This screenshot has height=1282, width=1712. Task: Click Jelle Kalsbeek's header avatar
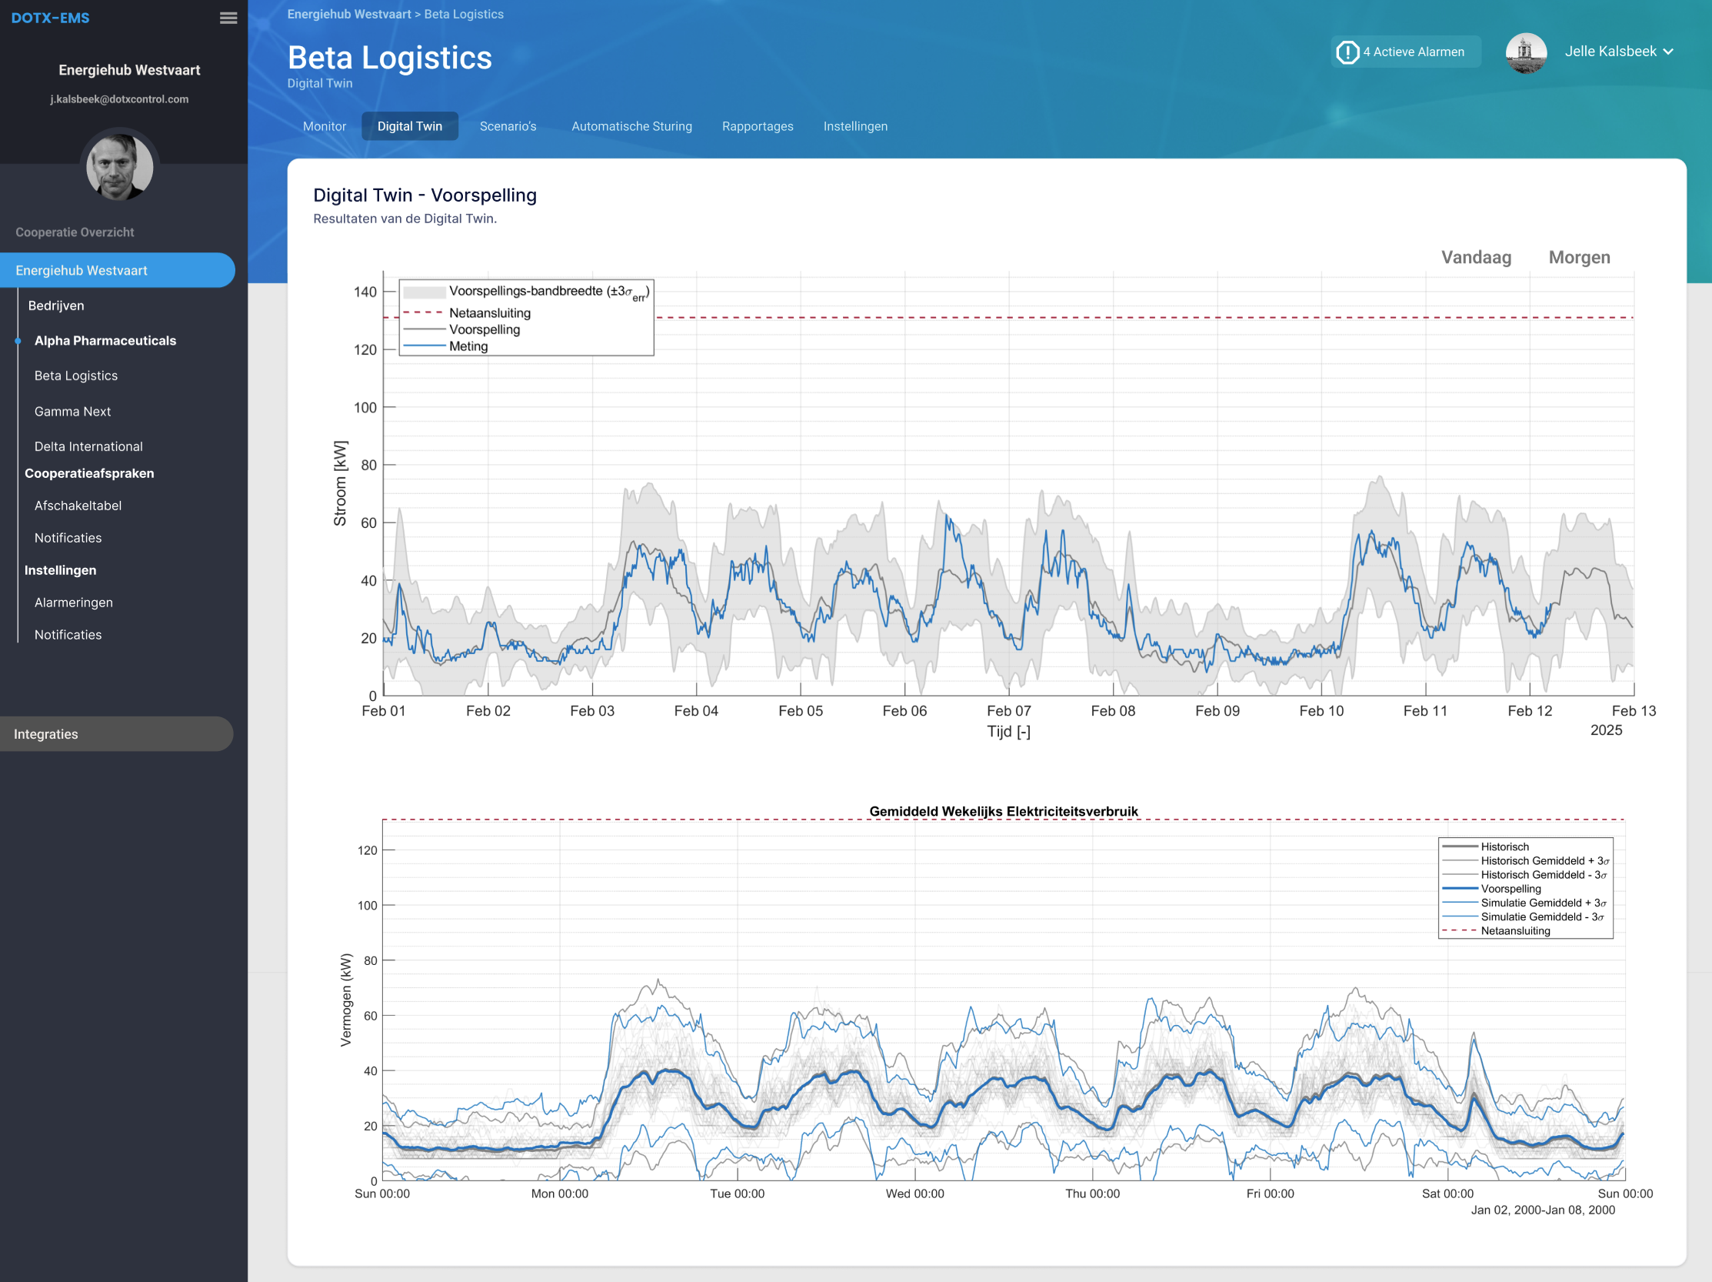pos(1524,52)
